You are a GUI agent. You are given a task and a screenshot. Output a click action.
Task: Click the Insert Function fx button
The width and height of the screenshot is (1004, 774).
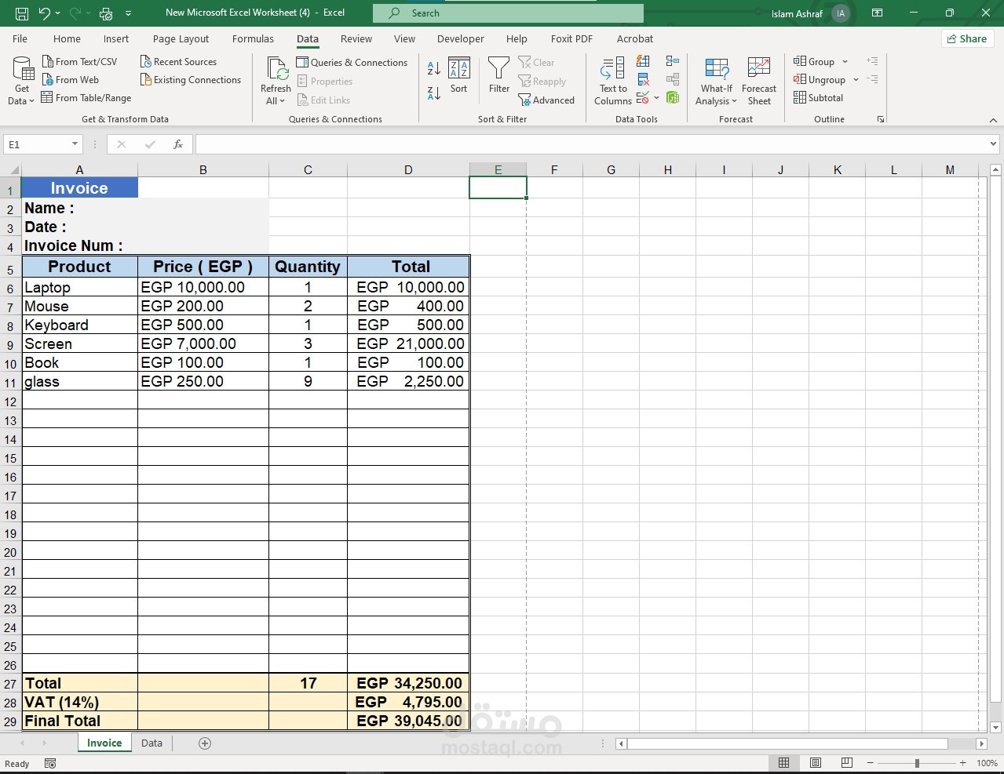[x=178, y=144]
